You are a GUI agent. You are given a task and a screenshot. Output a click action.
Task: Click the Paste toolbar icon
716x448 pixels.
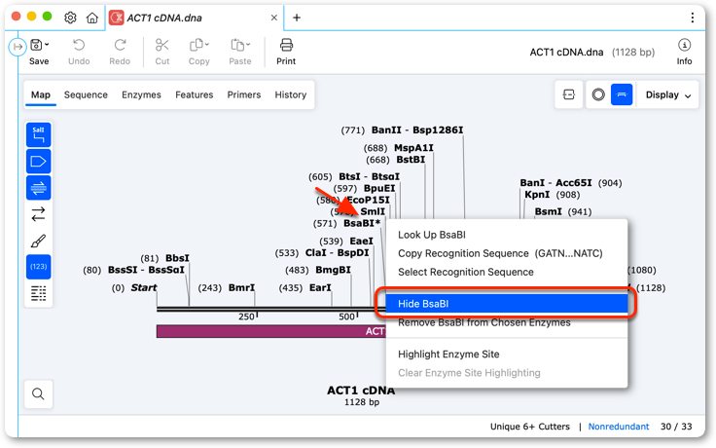[237, 45]
